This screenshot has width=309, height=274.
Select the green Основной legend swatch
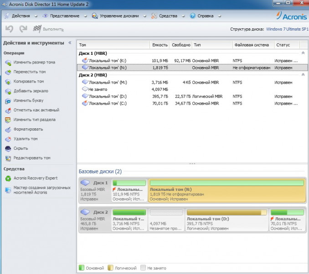82,268
